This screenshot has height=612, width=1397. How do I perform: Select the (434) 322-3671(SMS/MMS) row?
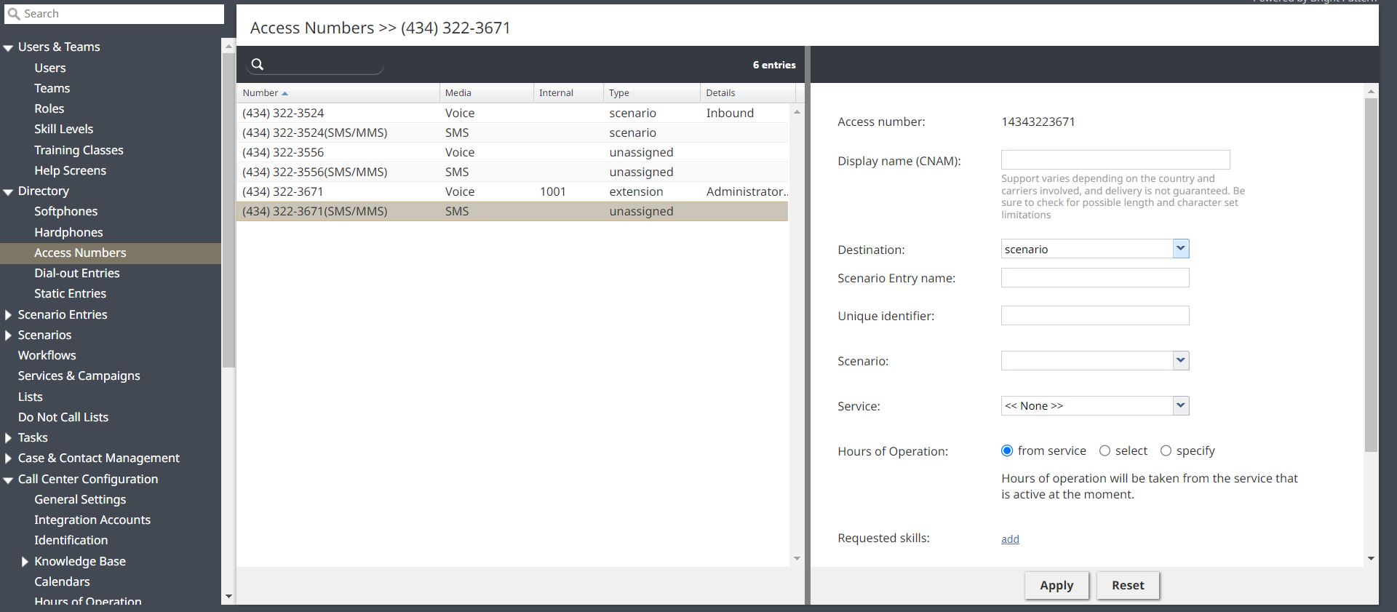click(x=512, y=211)
